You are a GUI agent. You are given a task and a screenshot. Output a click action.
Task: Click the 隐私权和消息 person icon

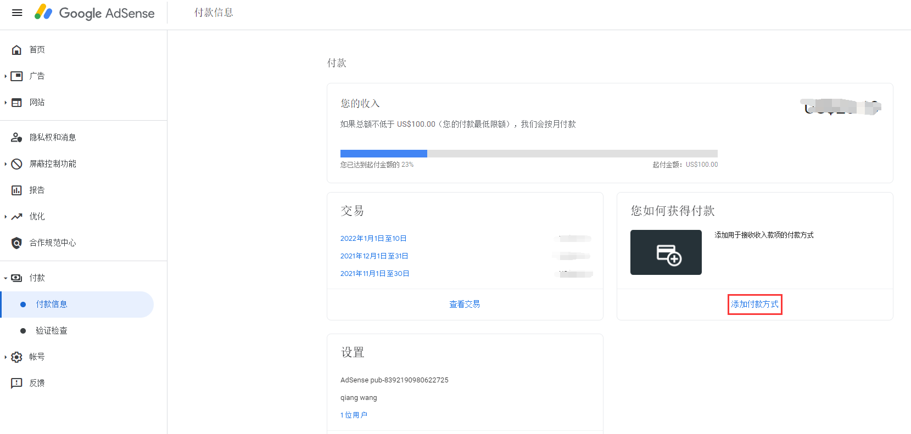click(x=17, y=138)
